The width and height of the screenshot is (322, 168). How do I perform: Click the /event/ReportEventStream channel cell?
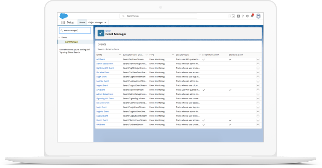point(135,120)
